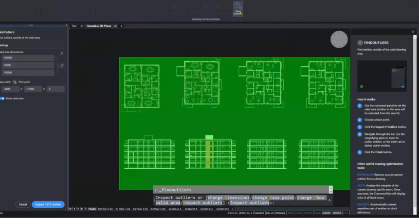Click base point X field -3000
This screenshot has width=419, height=218.
point(10,89)
